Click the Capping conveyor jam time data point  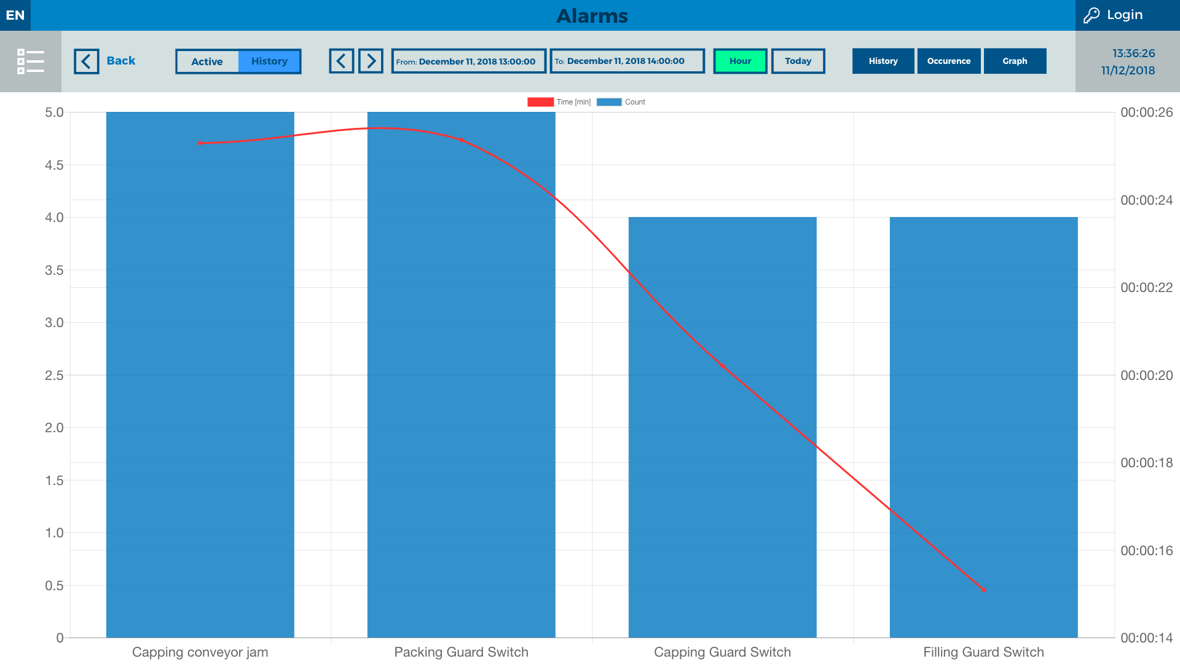coord(200,143)
